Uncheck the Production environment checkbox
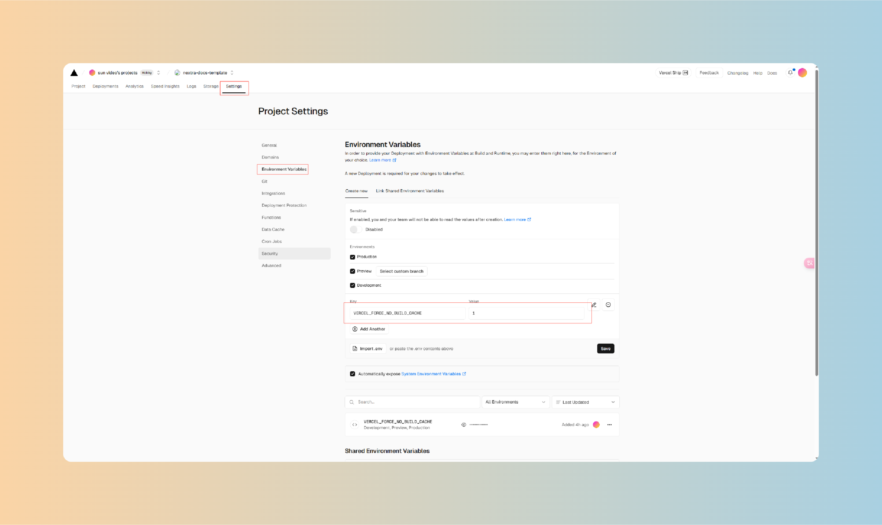The width and height of the screenshot is (882, 525). point(352,257)
